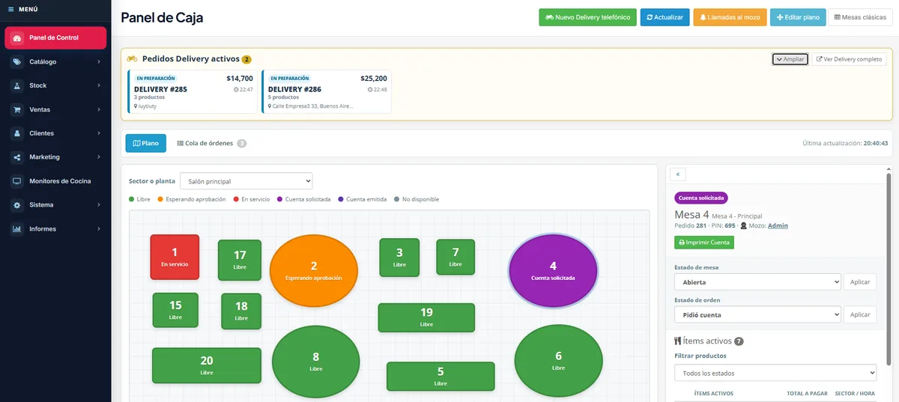Click the Llamadas al mozo button
899x402 pixels.
click(x=730, y=17)
